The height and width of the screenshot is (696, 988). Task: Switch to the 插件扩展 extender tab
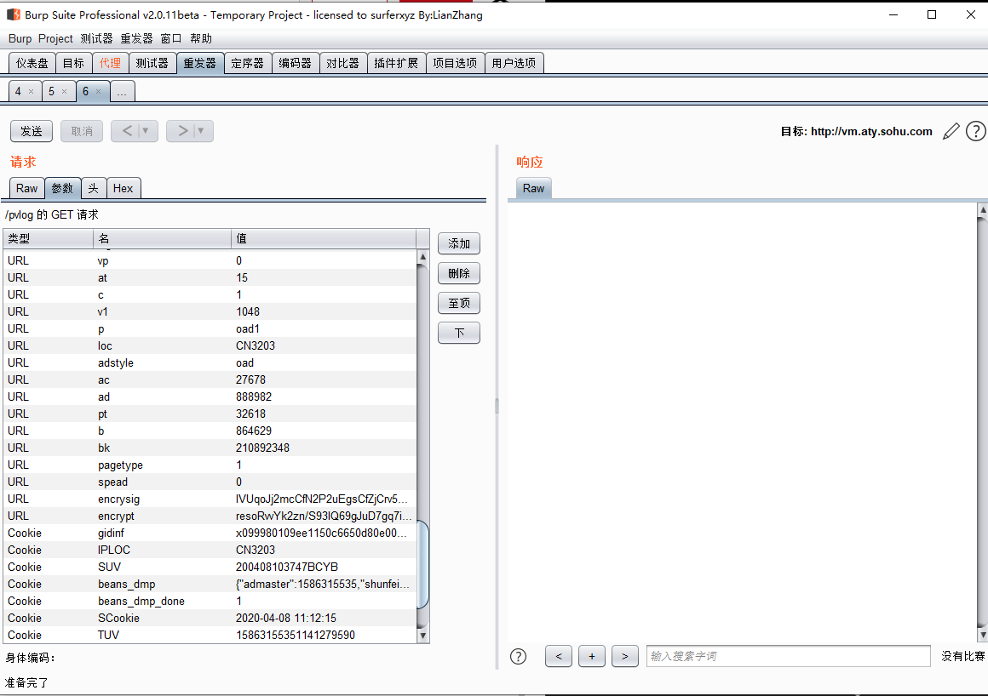coord(396,63)
